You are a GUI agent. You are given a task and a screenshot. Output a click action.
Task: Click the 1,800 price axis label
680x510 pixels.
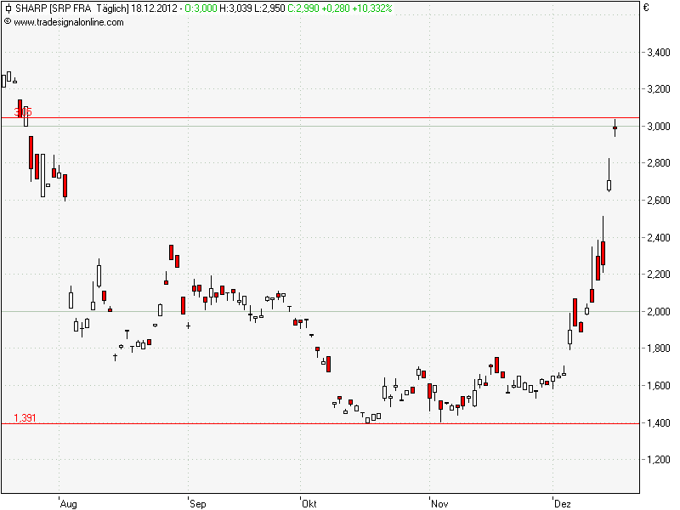point(658,348)
